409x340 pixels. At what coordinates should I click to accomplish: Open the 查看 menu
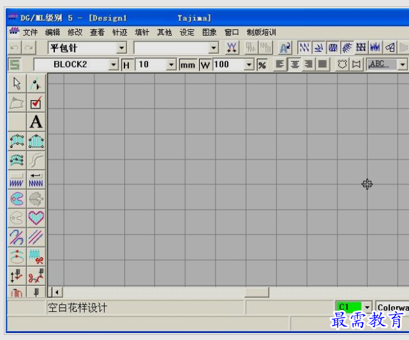(97, 33)
